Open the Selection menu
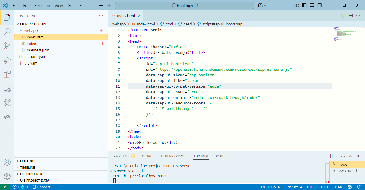Image resolution: width=365 pixels, height=190 pixels. click(x=42, y=5)
